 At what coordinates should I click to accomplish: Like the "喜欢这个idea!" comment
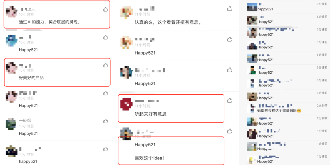(230, 131)
